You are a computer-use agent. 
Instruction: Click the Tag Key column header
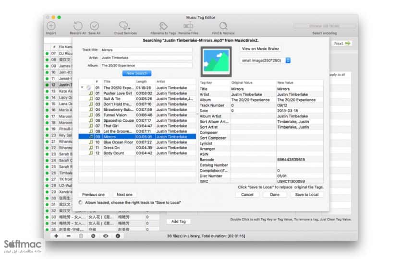(x=214, y=82)
